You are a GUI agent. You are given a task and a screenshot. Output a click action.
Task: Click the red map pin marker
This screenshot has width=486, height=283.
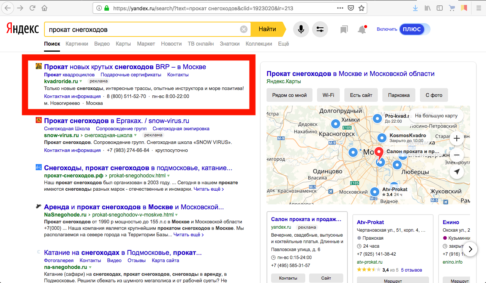click(379, 154)
